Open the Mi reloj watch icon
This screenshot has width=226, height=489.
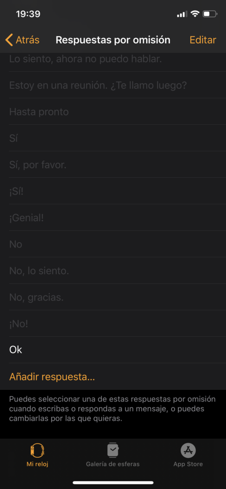[x=37, y=450]
